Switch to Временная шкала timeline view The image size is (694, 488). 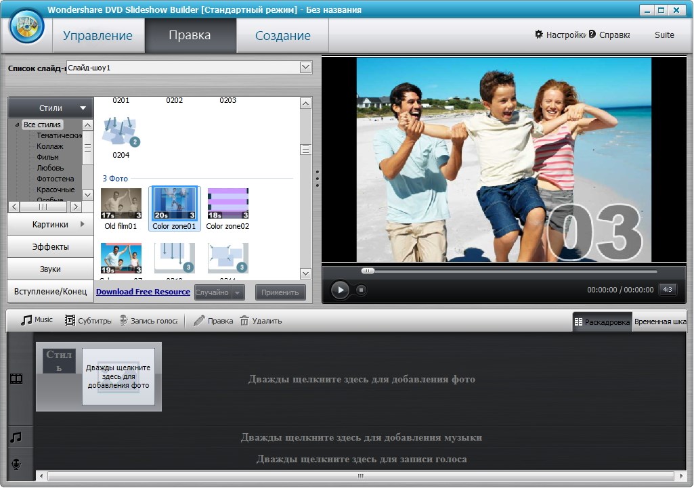coord(660,321)
